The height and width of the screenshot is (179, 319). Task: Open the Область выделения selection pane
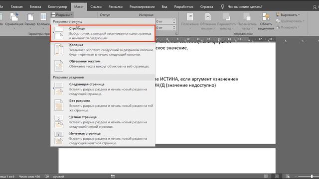(x=266, y=21)
